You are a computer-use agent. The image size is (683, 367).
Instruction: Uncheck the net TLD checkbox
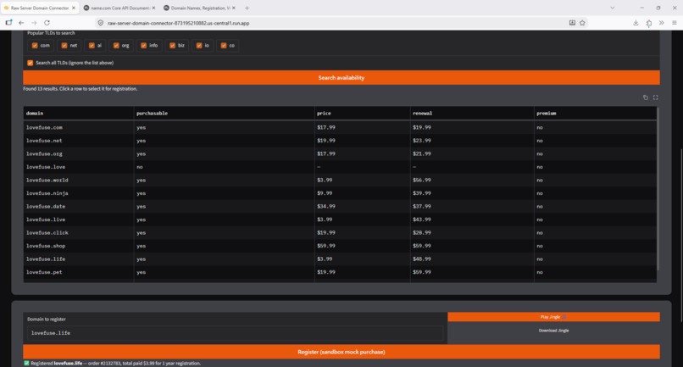pos(64,45)
